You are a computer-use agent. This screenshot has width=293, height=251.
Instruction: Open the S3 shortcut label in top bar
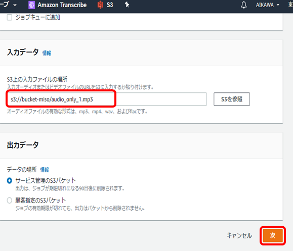110,5
